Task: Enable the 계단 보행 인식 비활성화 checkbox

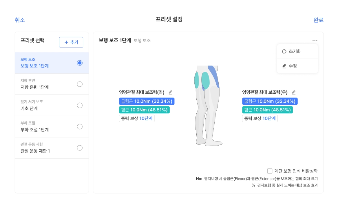Action: coord(270,171)
